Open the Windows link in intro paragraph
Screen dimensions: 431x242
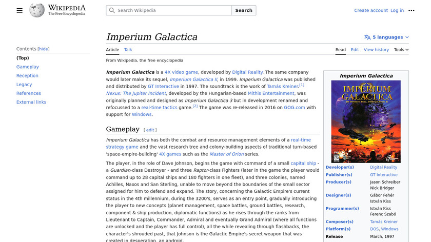(x=142, y=114)
